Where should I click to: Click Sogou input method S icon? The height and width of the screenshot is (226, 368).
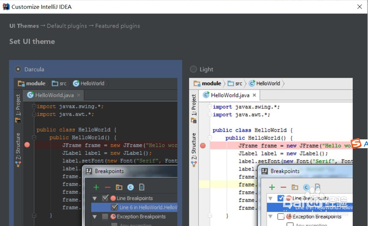356,143
